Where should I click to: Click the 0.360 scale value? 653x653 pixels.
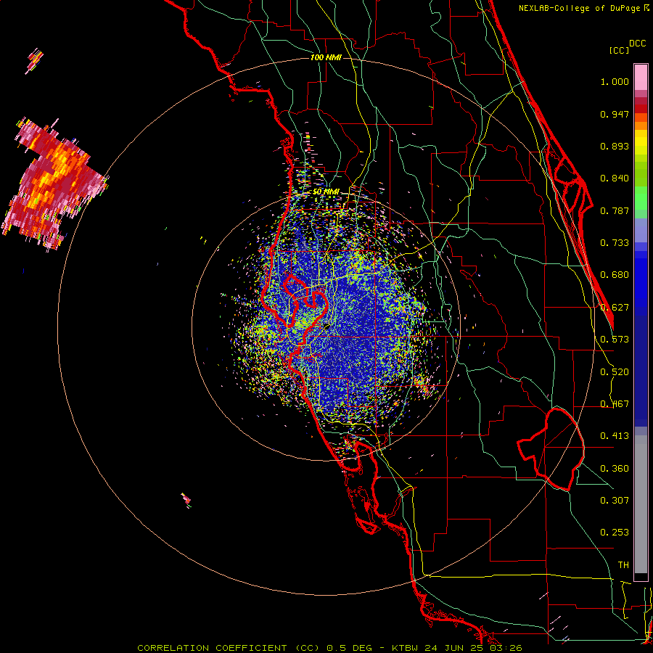pos(615,469)
